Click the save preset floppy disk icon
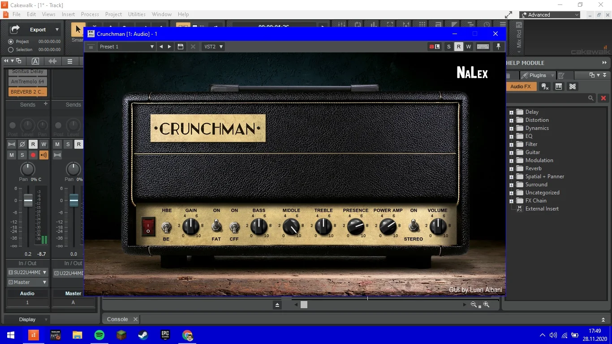This screenshot has width=612, height=344. [181, 47]
